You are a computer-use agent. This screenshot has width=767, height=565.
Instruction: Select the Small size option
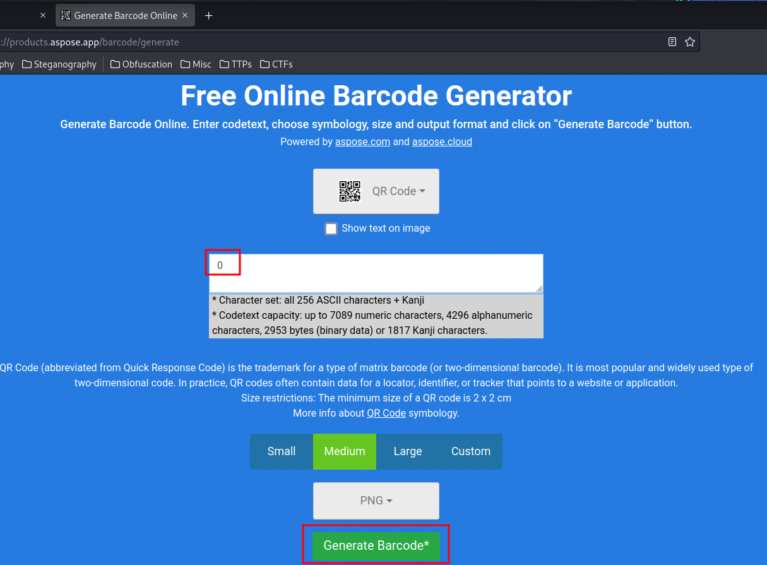(x=282, y=451)
